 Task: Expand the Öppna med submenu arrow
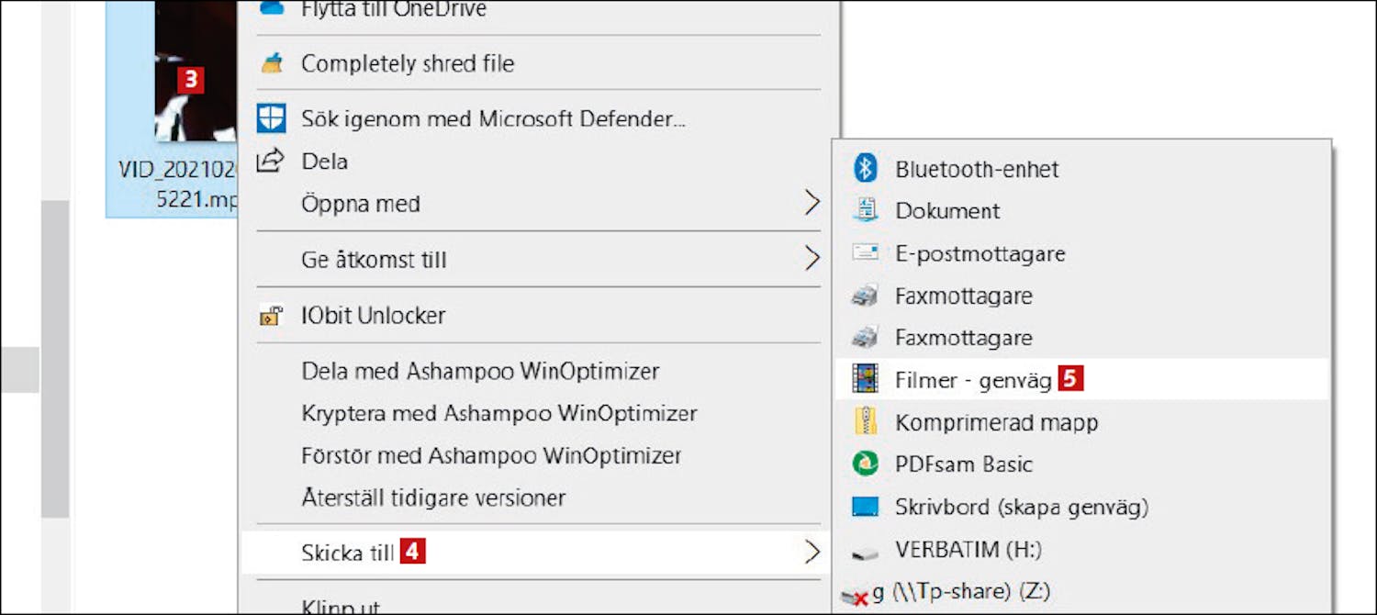click(x=812, y=203)
